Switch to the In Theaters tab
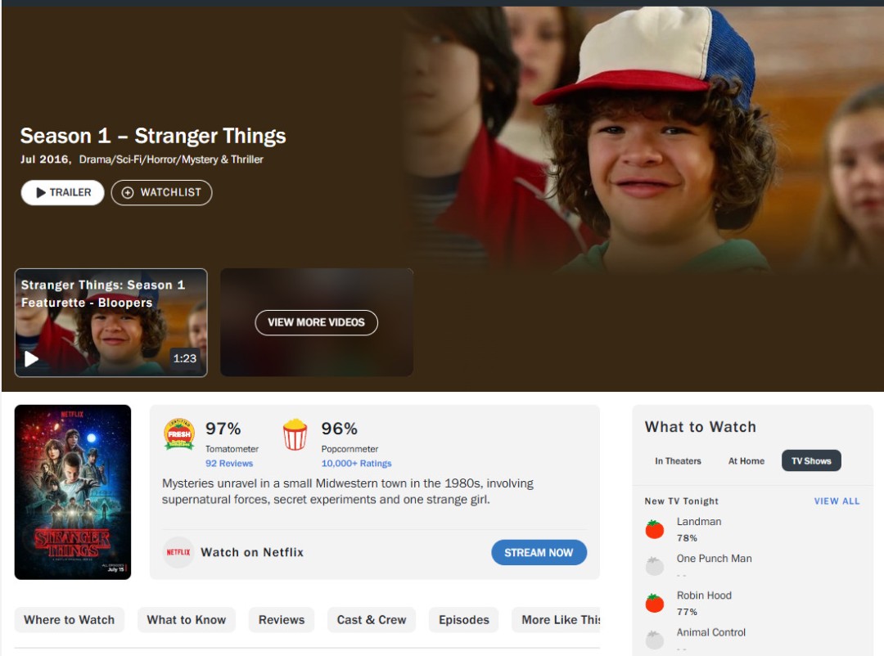Image resolution: width=884 pixels, height=656 pixels. point(679,461)
